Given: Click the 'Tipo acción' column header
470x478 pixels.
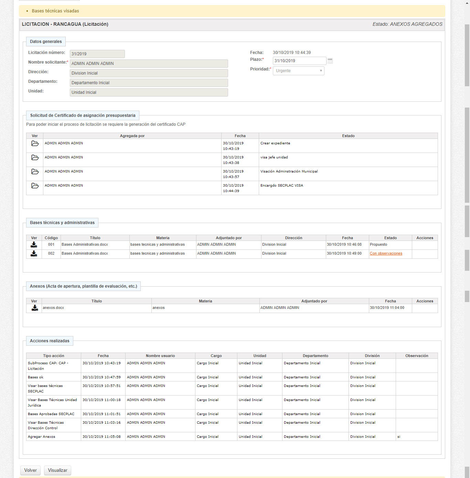Looking at the screenshot, I should point(54,356).
